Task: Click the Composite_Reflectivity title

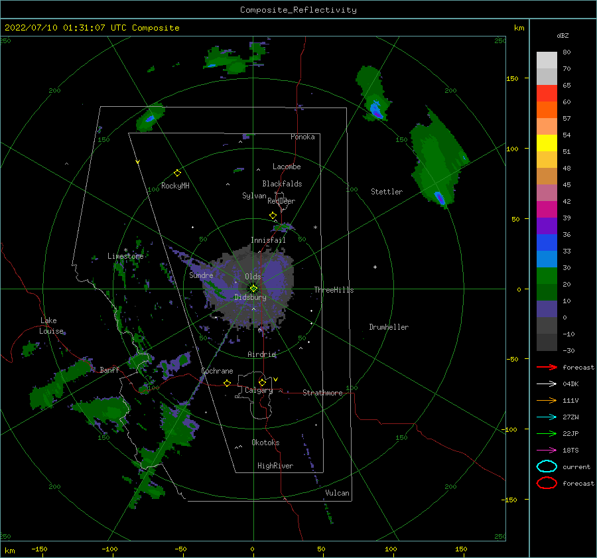Action: tap(298, 10)
